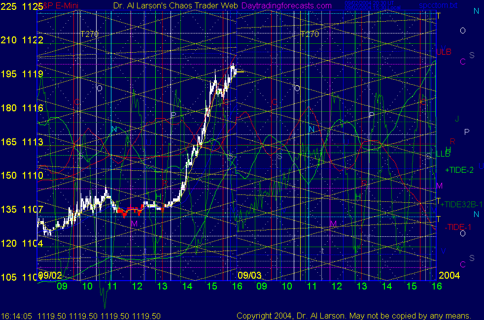Click the yellow current-price tick at the last candle
This screenshot has height=320, width=484.
[240, 72]
